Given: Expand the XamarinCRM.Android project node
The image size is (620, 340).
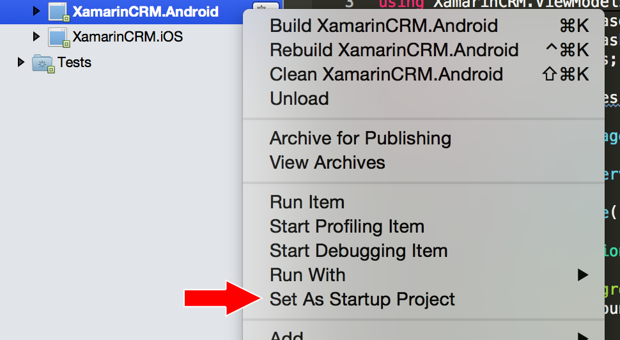Looking at the screenshot, I should (x=36, y=11).
